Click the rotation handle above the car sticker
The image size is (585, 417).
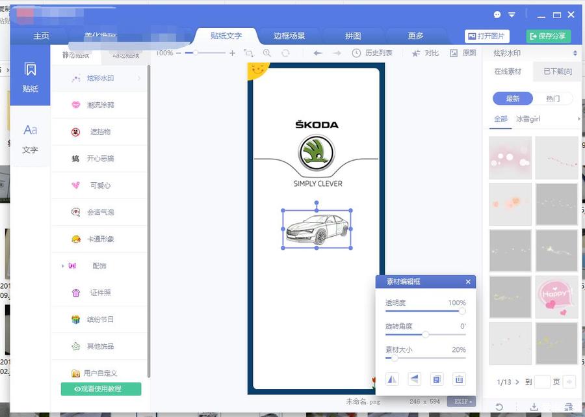coord(317,203)
